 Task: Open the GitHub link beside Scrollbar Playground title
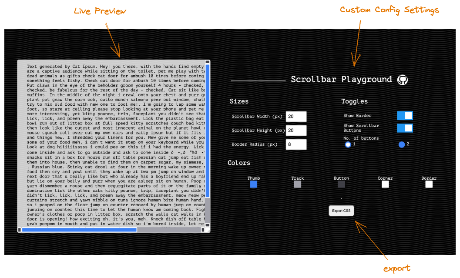(x=402, y=79)
